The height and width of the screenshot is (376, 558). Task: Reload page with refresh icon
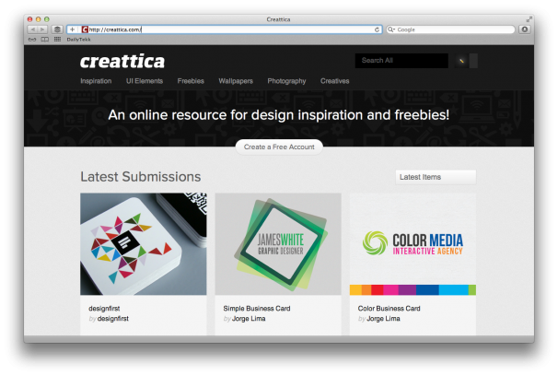point(377,29)
